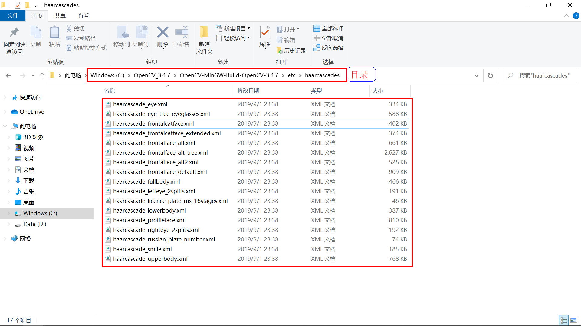Click the Rename (重命名) ribbon icon

pyautogui.click(x=181, y=33)
